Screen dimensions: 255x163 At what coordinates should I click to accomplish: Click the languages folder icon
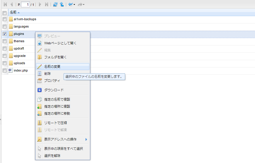(11, 26)
